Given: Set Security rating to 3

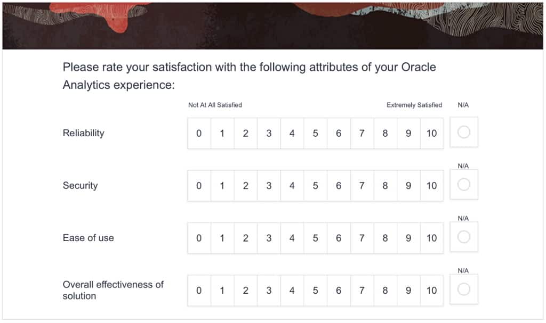Looking at the screenshot, I should (269, 186).
